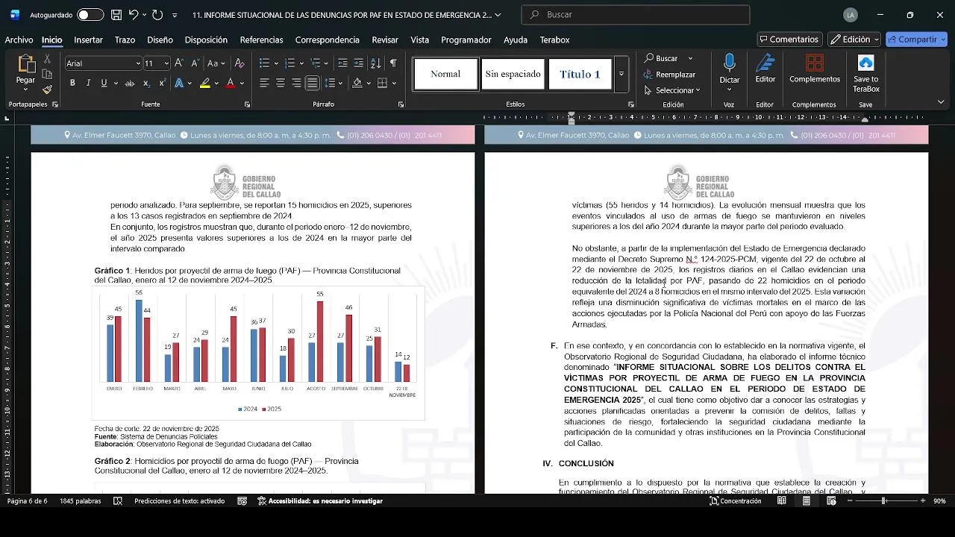Toggle underline formatting
The width and height of the screenshot is (955, 537).
click(104, 83)
